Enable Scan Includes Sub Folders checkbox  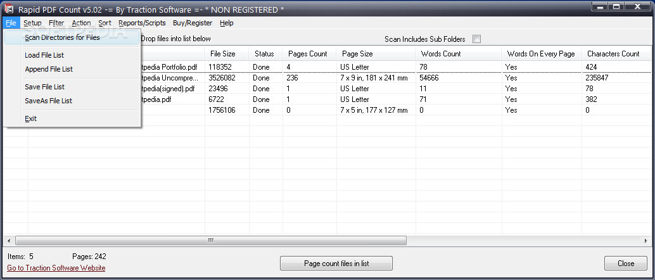[476, 39]
